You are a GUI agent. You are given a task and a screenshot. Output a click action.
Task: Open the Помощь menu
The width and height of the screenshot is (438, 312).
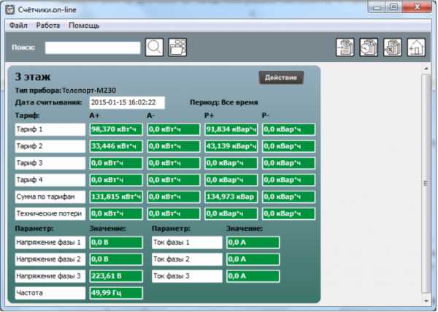click(84, 26)
